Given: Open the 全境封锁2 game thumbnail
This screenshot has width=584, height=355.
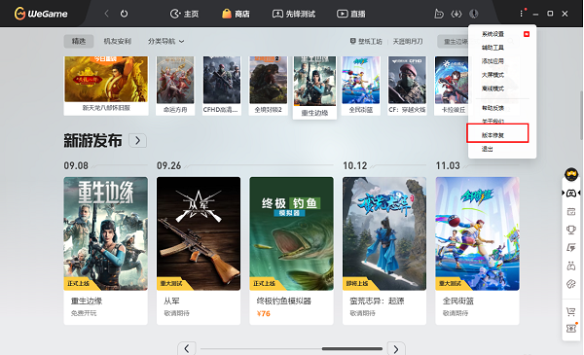Looking at the screenshot, I should pyautogui.click(x=269, y=86).
